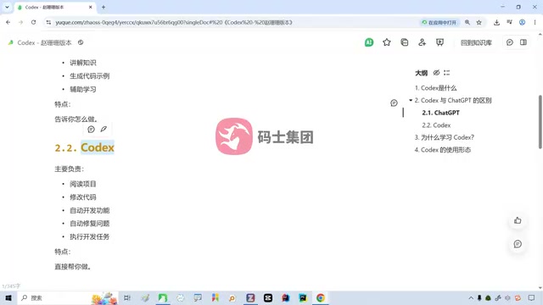Open the media controls icon in Chrome toolbar
The height and width of the screenshot is (305, 543).
(x=509, y=23)
